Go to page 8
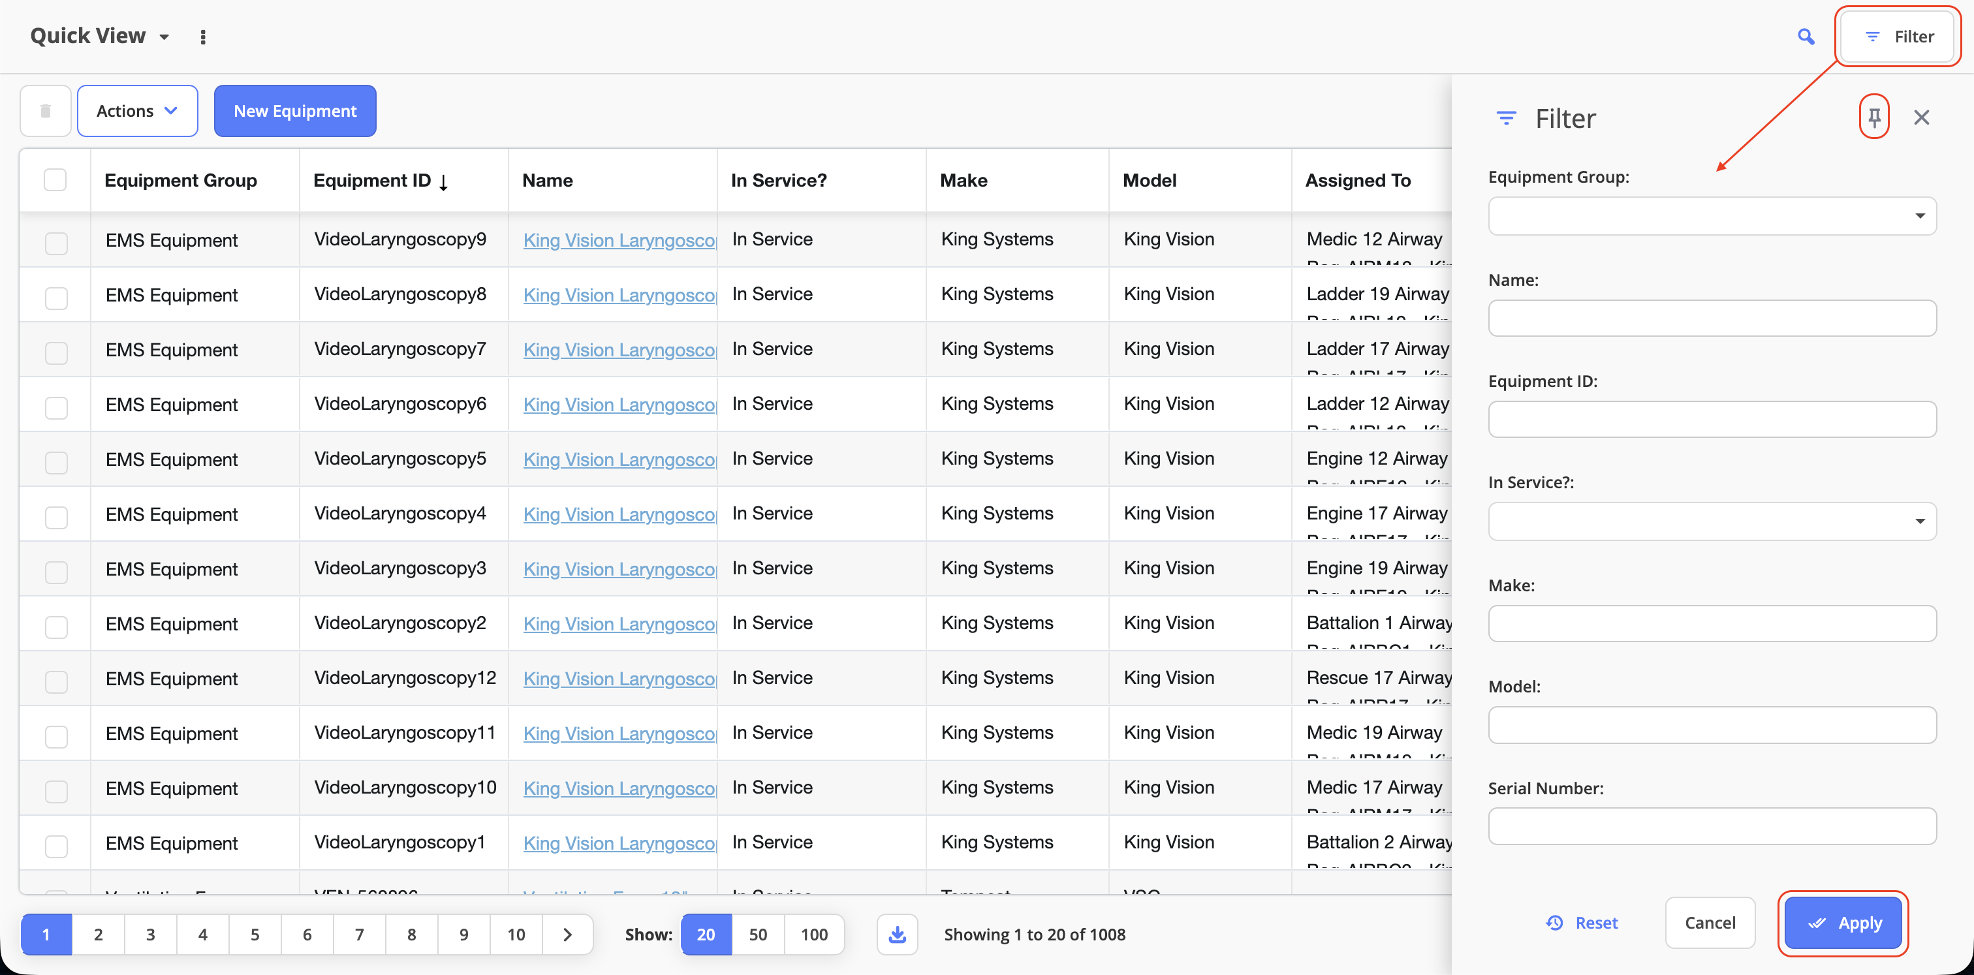Image resolution: width=1974 pixels, height=975 pixels. point(411,935)
